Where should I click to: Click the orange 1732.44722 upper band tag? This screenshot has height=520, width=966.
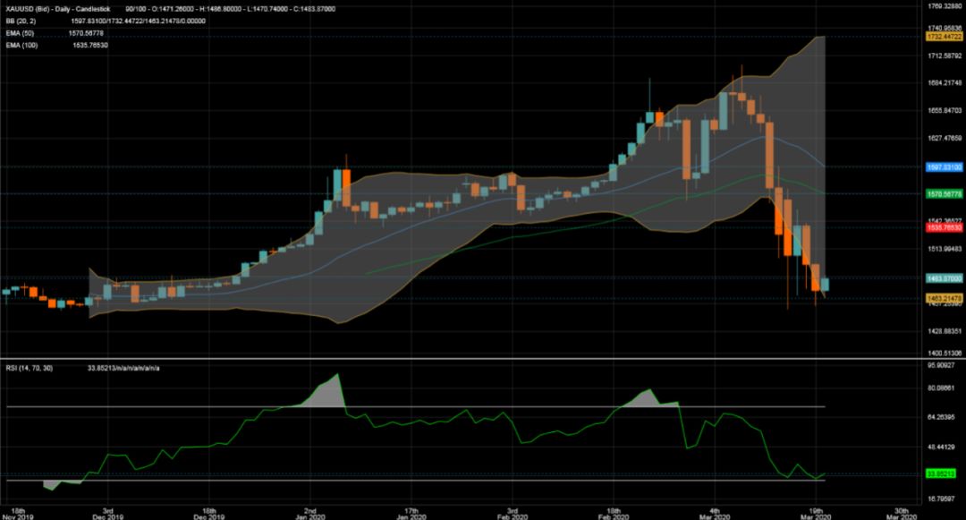[945, 37]
